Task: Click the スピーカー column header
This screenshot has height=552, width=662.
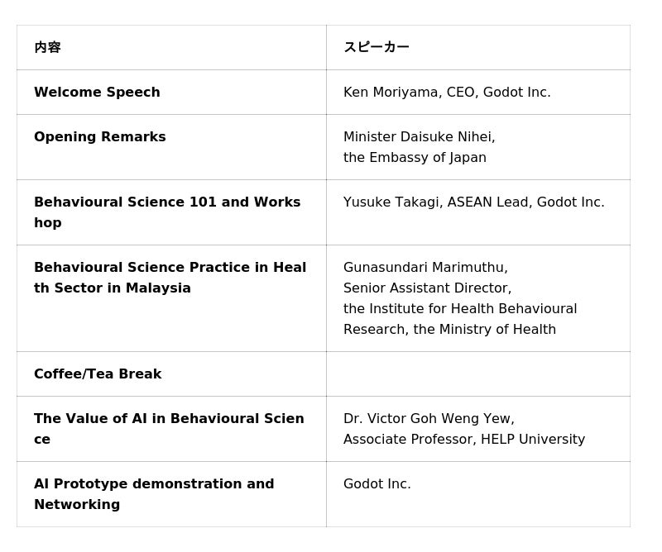Action: coord(377,48)
